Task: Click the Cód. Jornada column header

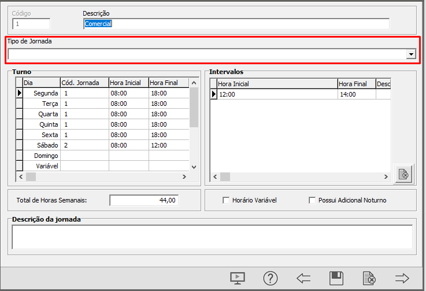Action: tap(84, 83)
